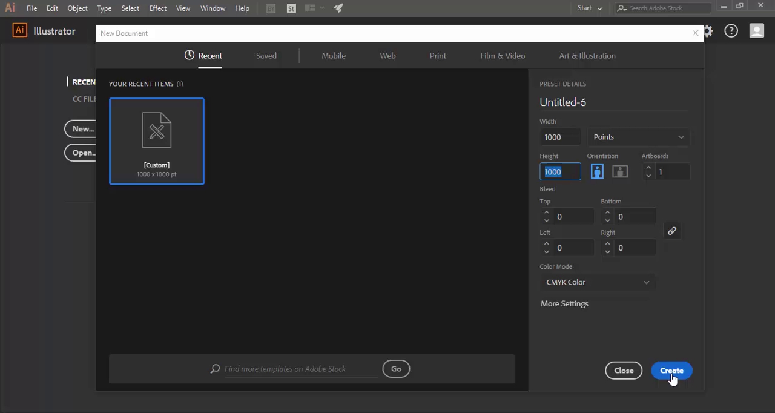
Task: Click the Close button in dialog
Action: click(624, 371)
